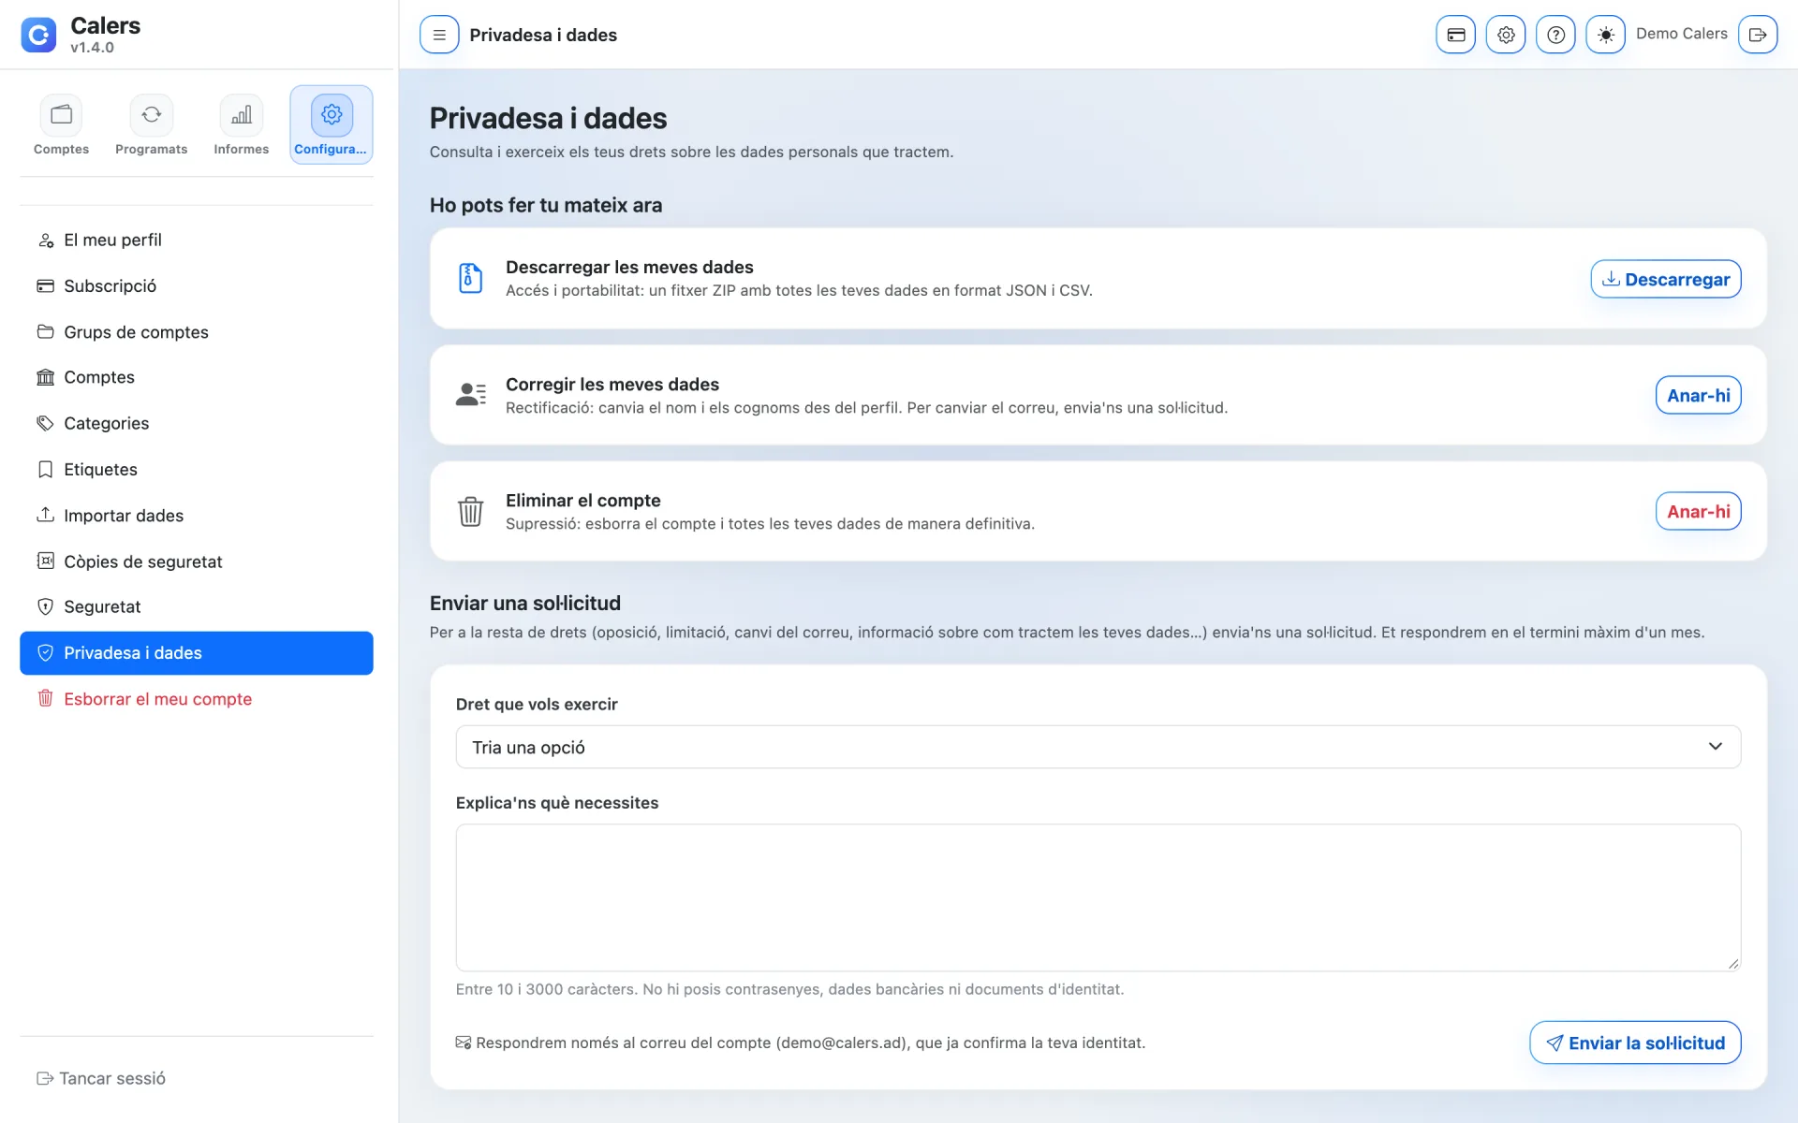This screenshot has height=1123, width=1798.
Task: Open the help question mark icon
Action: [x=1555, y=35]
